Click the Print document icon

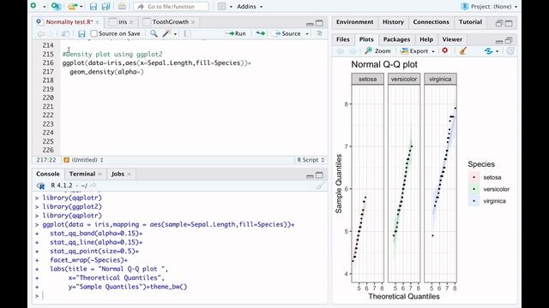point(122,6)
